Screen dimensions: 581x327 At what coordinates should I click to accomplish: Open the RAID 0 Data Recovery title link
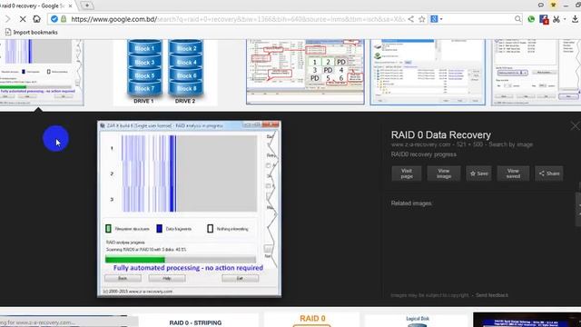tap(441, 135)
